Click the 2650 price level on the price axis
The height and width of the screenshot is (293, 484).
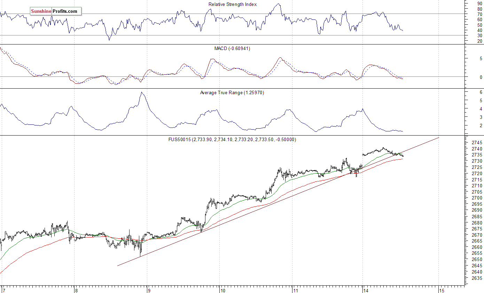pyautogui.click(x=477, y=260)
